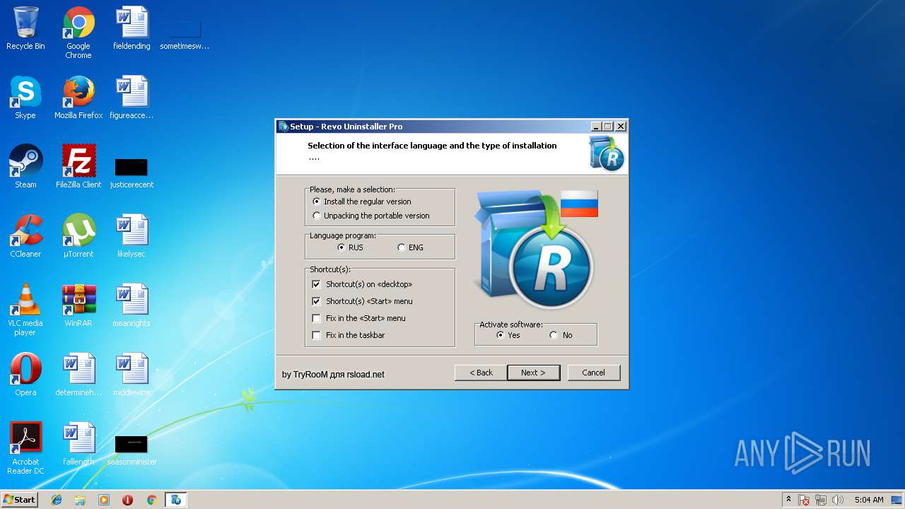Open the likelysec Word document

[x=132, y=236]
